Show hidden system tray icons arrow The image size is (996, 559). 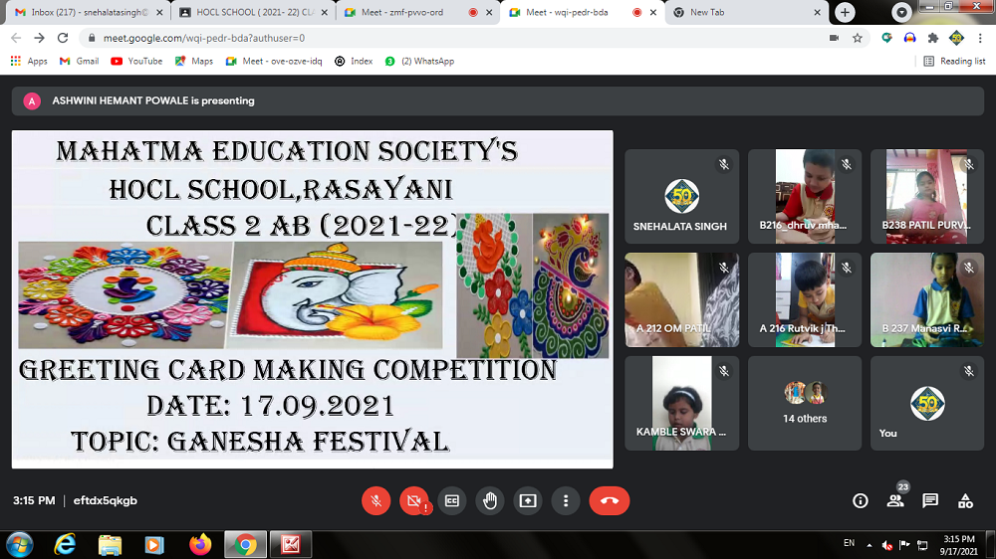tap(869, 545)
